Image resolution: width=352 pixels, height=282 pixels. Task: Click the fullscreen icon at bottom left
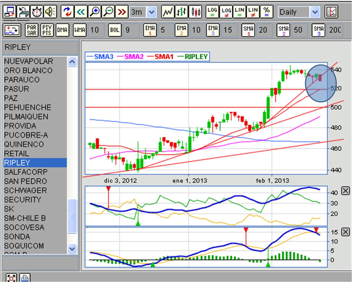point(11,278)
